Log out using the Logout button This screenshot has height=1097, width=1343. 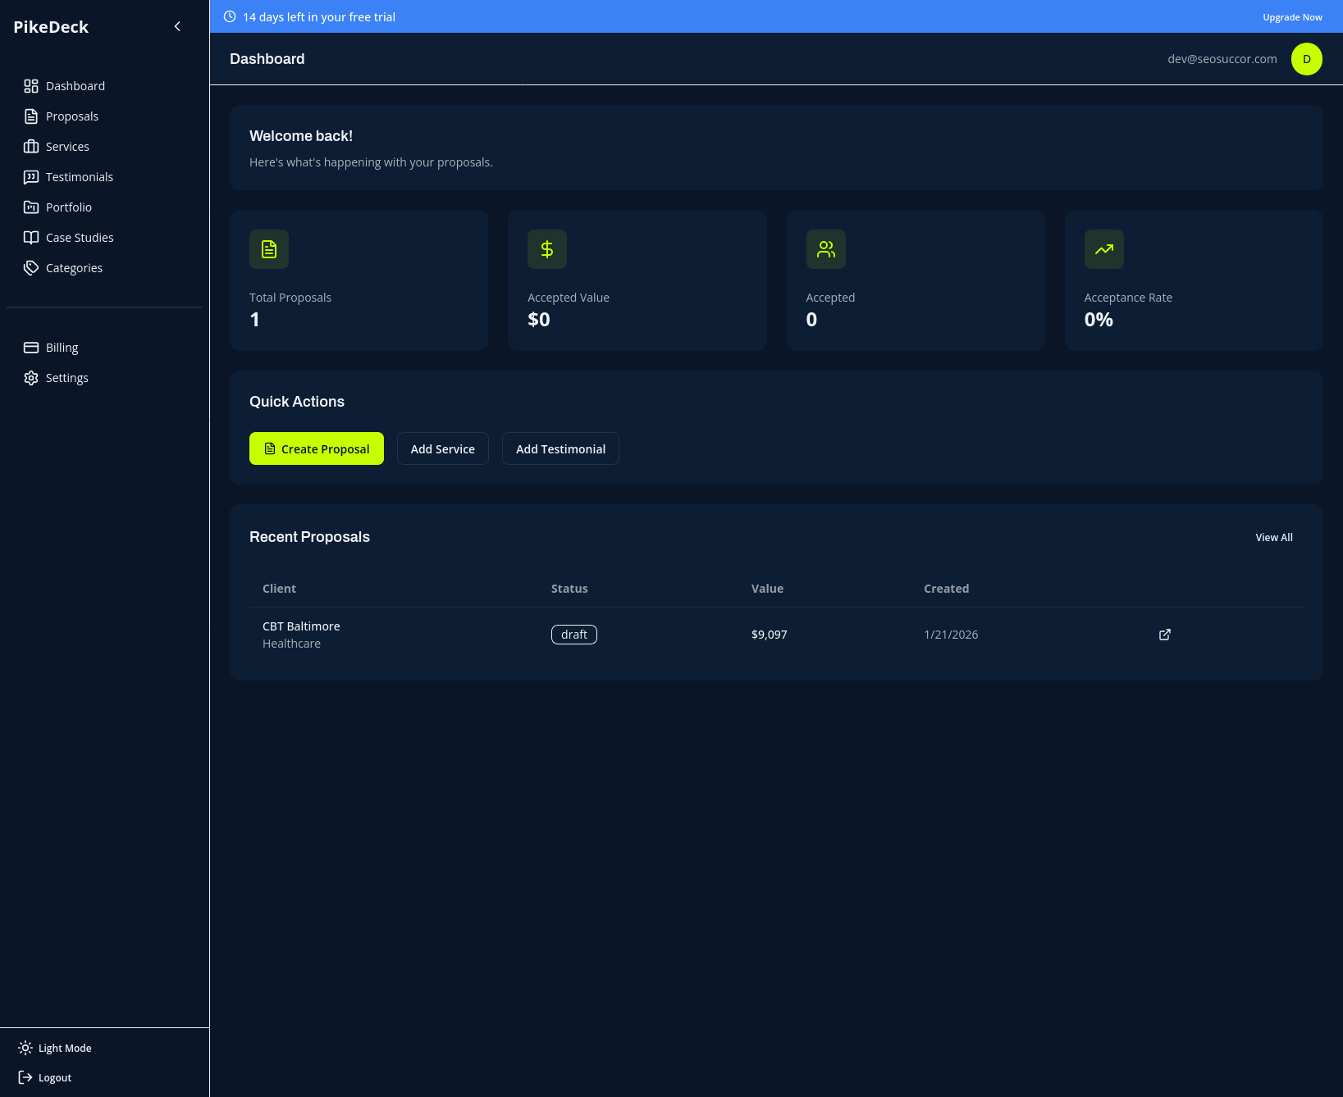45,1077
